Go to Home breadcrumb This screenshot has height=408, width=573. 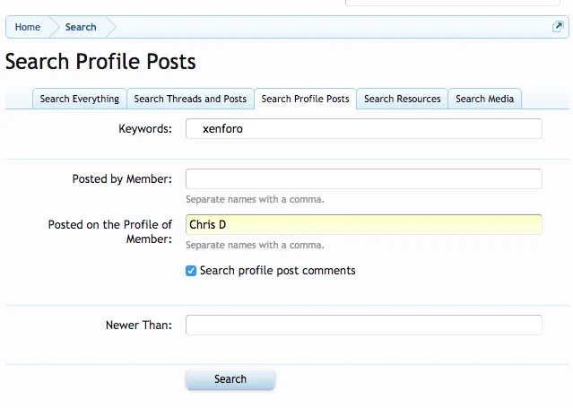point(28,27)
